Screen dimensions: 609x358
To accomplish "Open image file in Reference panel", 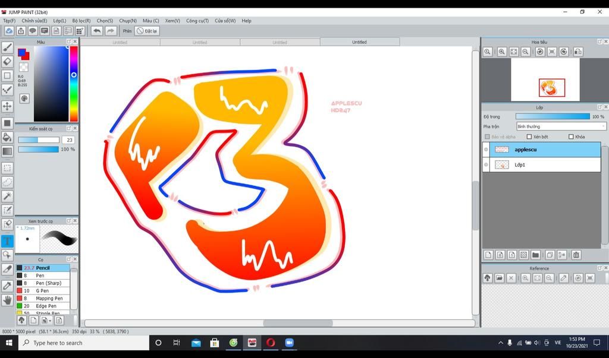I will 499,278.
